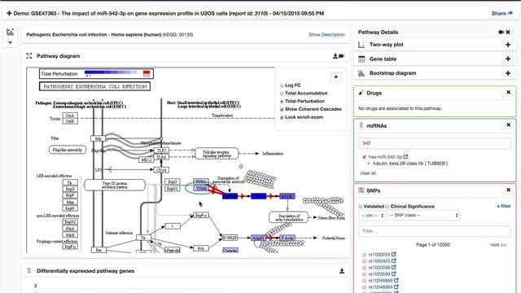Click the clear all link
The height and width of the screenshot is (293, 521).
[368, 173]
